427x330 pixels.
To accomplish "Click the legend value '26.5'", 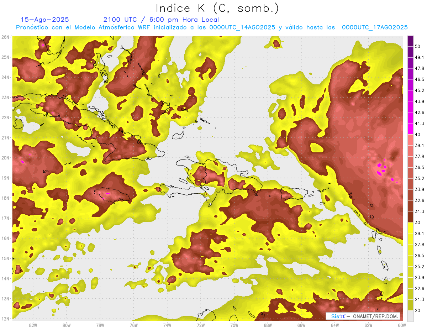I will 419,256.
